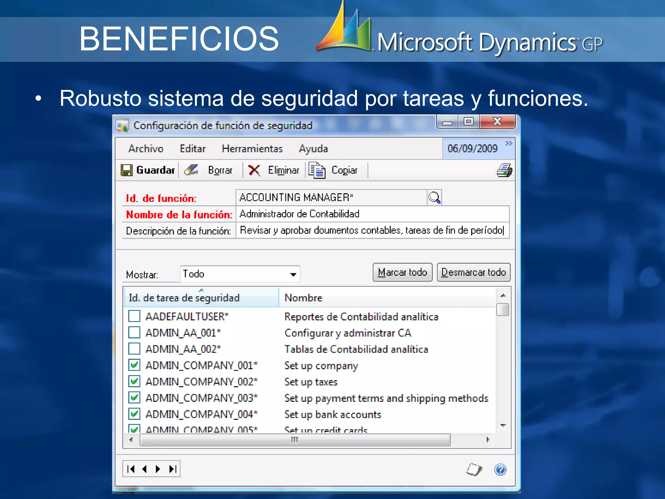
Task: Click the blue help question mark icon
Action: pyautogui.click(x=500, y=469)
